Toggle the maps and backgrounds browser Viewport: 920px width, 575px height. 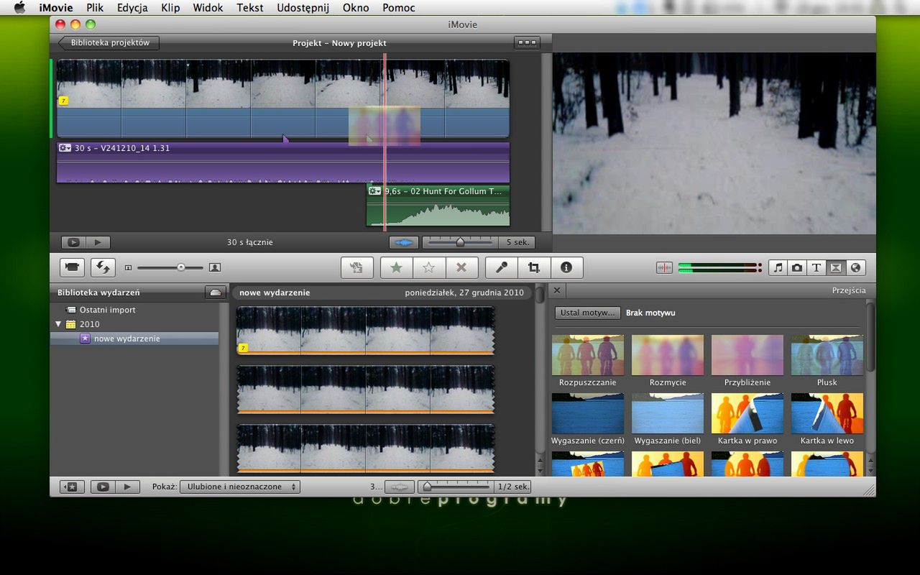point(855,267)
